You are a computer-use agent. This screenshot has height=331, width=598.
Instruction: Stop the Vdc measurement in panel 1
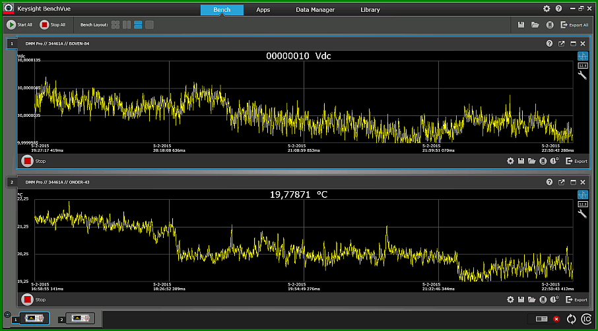[x=27, y=161]
